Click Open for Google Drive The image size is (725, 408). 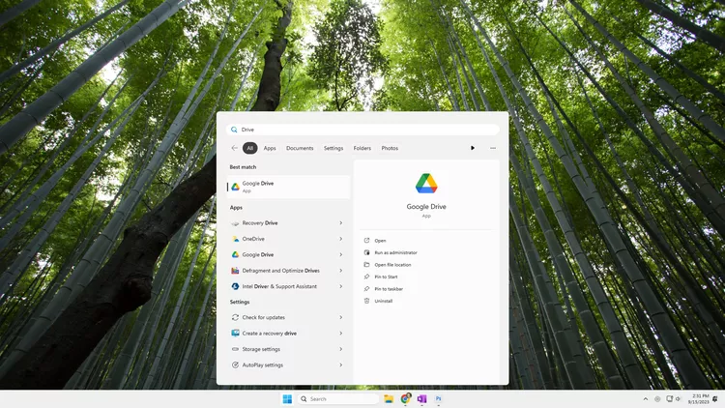tap(380, 241)
